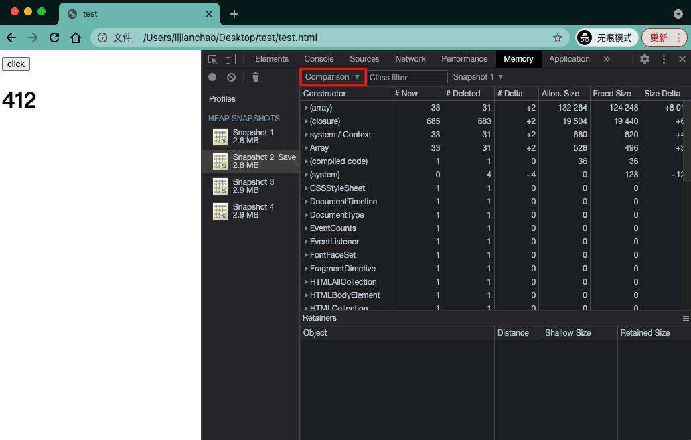Bookmark this page with star icon
The width and height of the screenshot is (691, 440).
558,38
